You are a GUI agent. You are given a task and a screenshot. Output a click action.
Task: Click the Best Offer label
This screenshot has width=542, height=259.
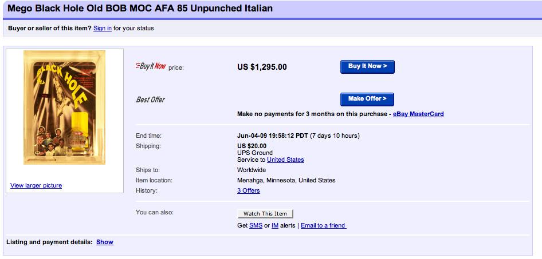[150, 99]
